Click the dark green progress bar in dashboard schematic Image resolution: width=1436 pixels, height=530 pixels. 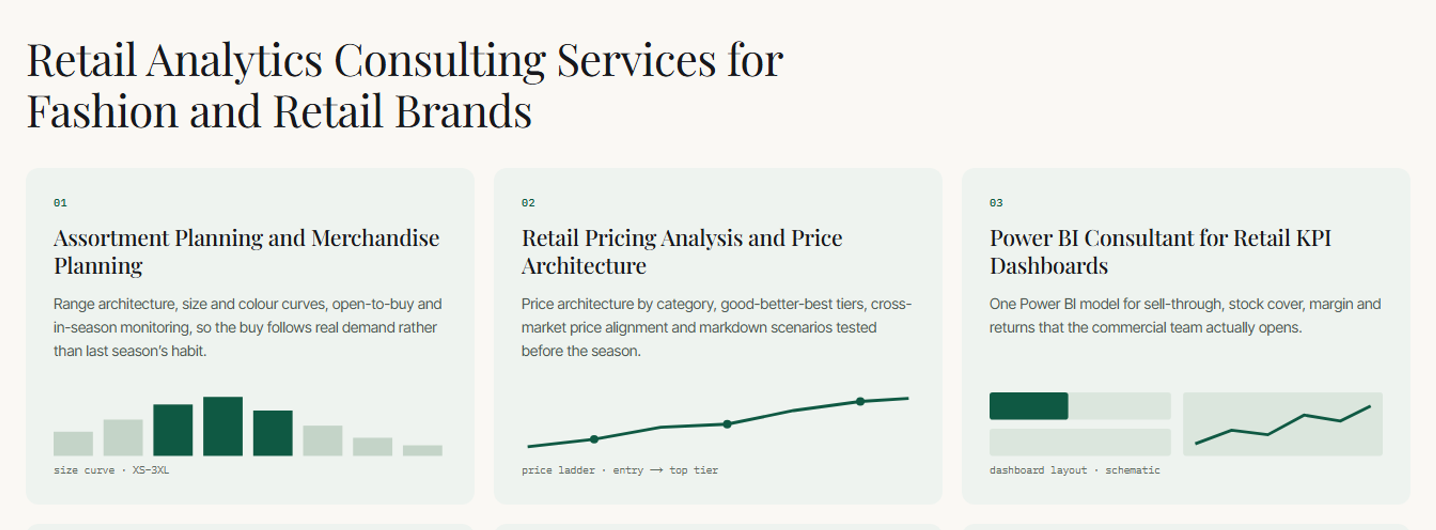pos(1028,406)
